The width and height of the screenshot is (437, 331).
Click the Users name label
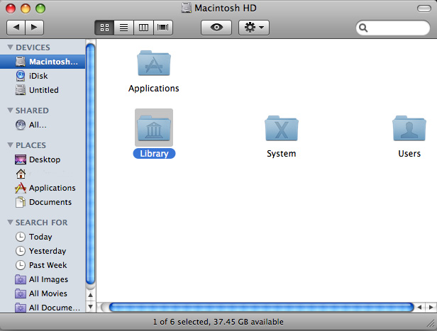pyautogui.click(x=409, y=154)
